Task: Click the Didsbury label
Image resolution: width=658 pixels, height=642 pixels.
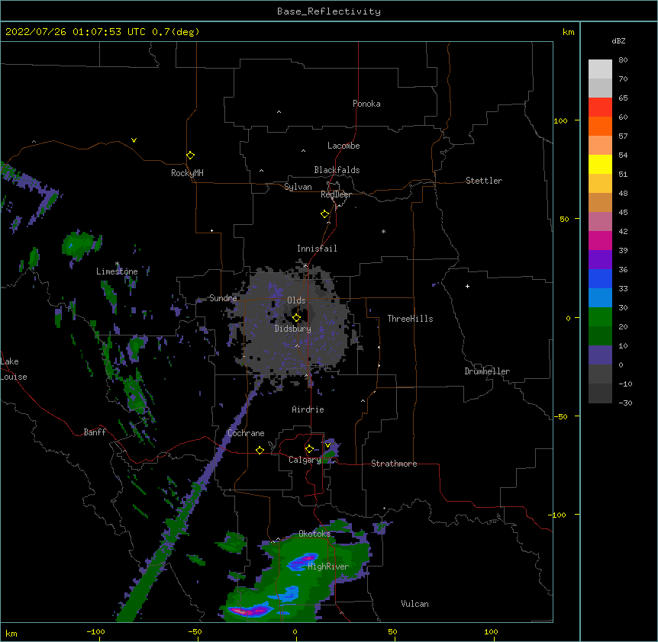Action: point(293,329)
